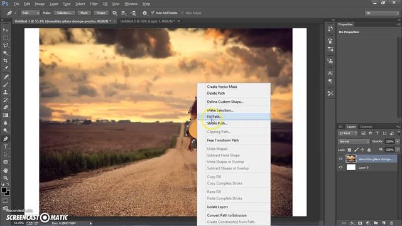This screenshot has height=226, width=402.
Task: Open the 3D workspace dropdown
Action: pos(382,13)
